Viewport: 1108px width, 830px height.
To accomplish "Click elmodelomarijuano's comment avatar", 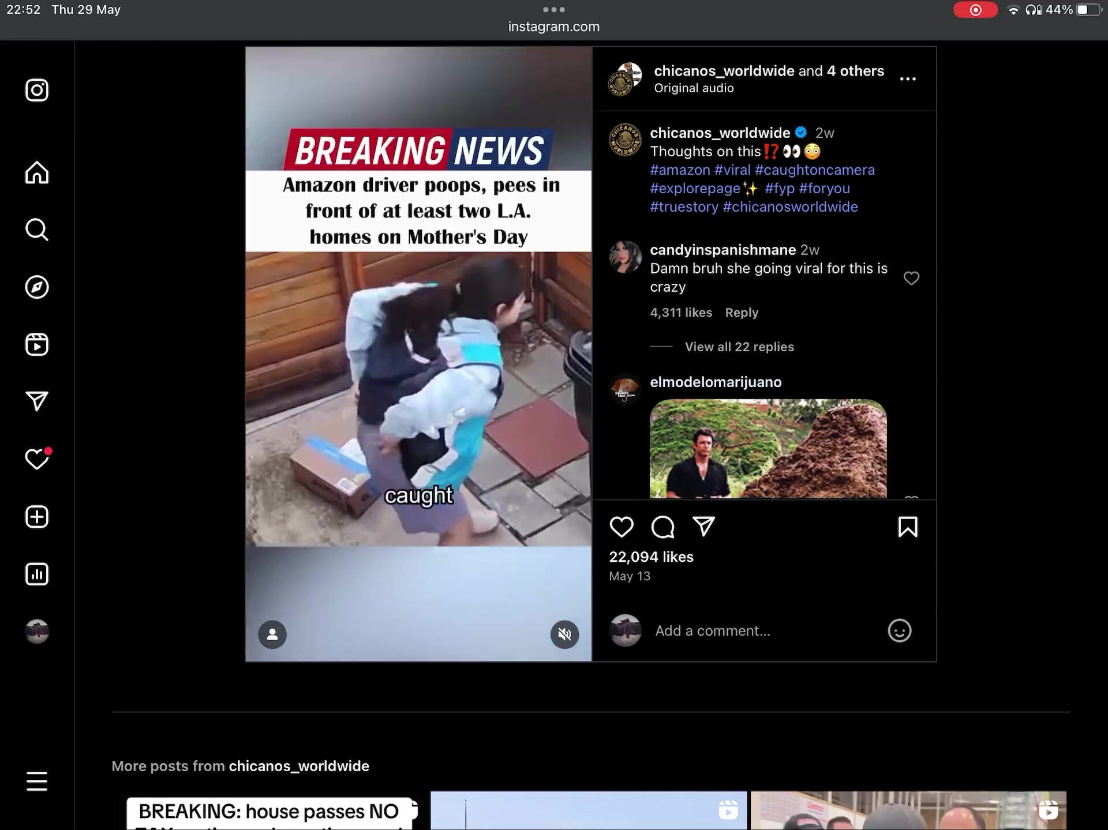I will pyautogui.click(x=625, y=389).
